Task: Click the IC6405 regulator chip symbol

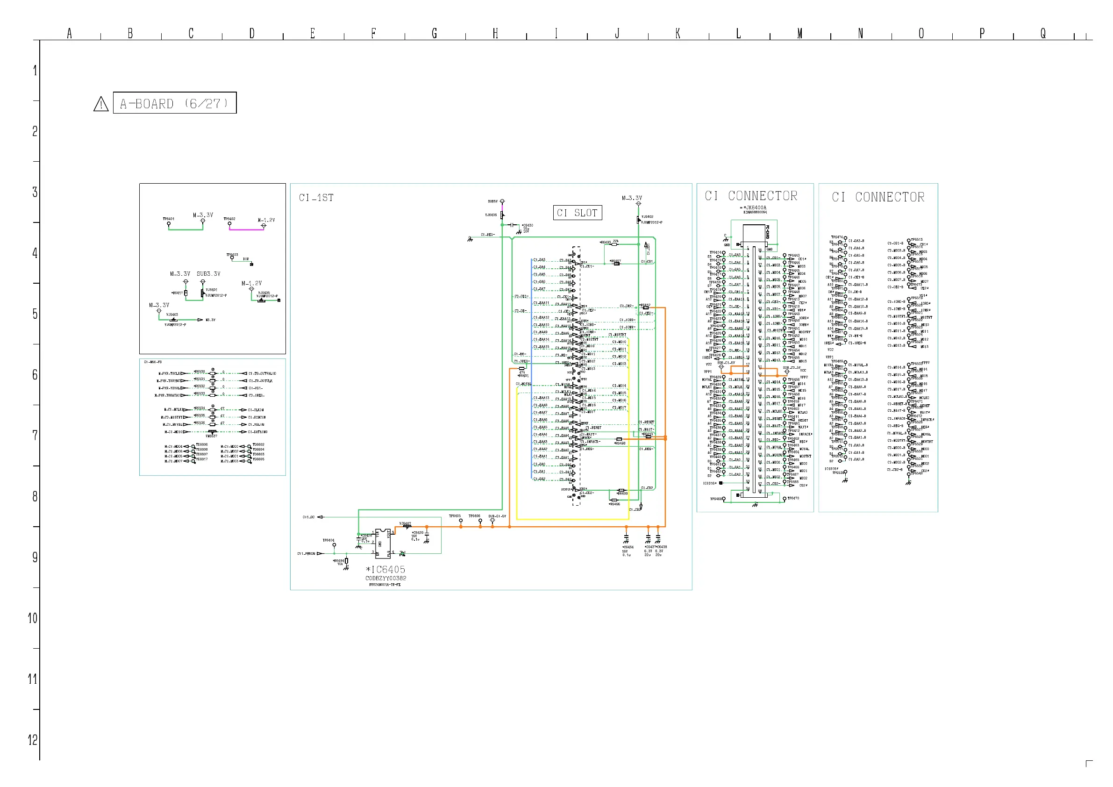Action: (x=383, y=543)
